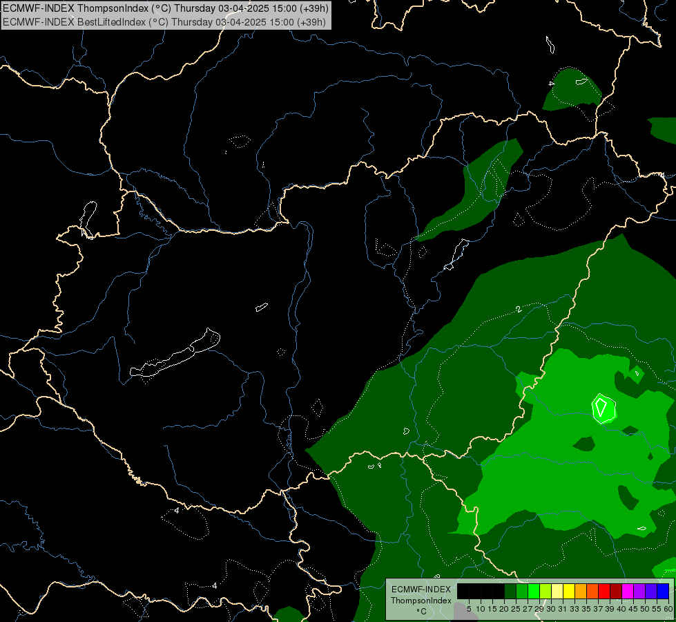Click the BestLiftedIndex title line

pyautogui.click(x=164, y=22)
